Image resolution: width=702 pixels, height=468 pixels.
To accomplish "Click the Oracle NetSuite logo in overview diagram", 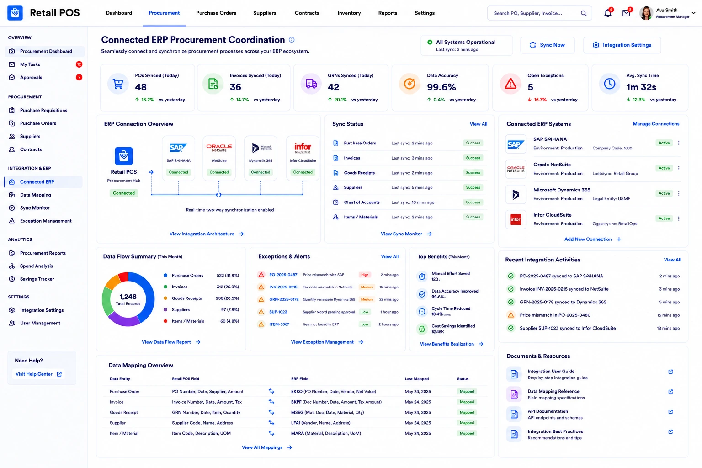I will (219, 148).
